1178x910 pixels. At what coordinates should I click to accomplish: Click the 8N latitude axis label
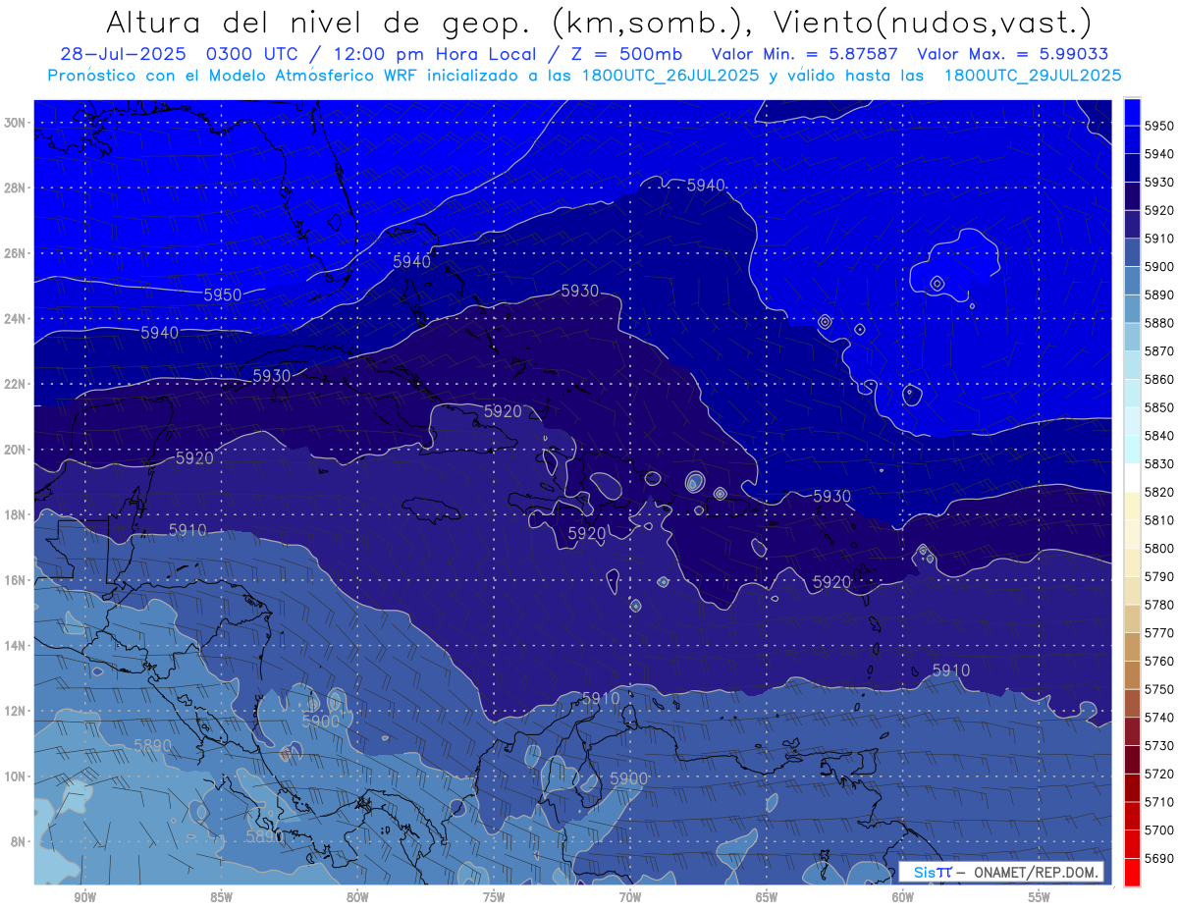pyautogui.click(x=18, y=842)
